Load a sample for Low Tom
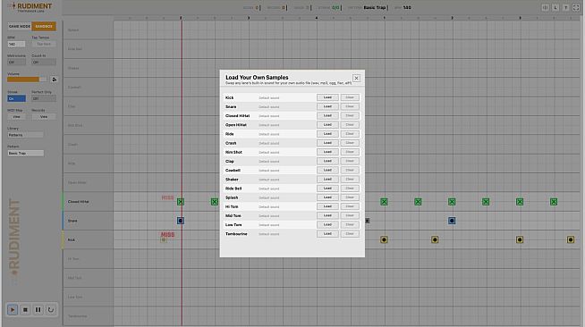Viewport: 585px width, 327px height. coord(327,224)
